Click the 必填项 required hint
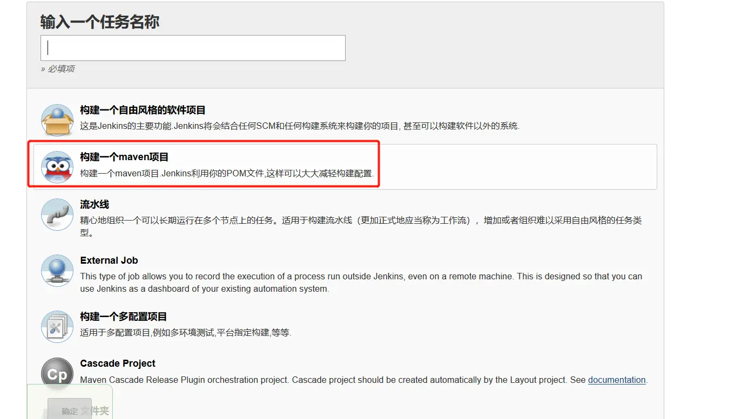Screen dimensions: 755x419 click(58, 69)
